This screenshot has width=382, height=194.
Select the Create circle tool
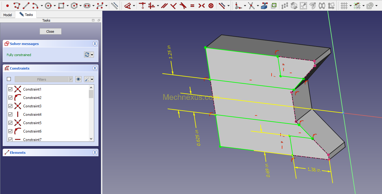click(48, 5)
